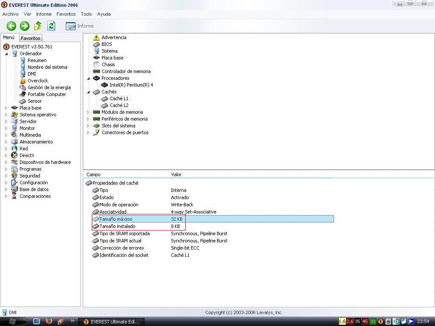Select the Corrección de errores row
This screenshot has width=435, height=326.
[213, 248]
